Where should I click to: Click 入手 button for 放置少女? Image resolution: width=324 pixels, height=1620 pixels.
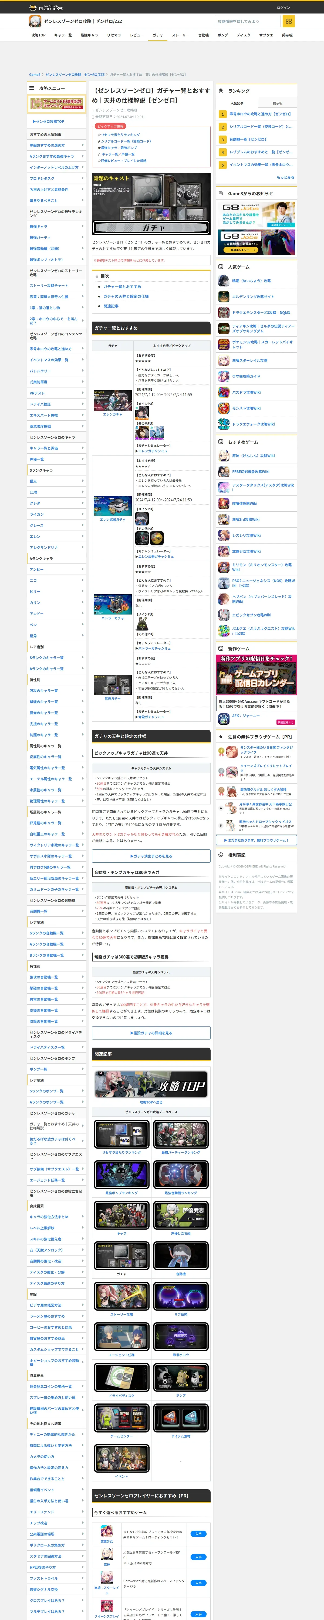198,1533
